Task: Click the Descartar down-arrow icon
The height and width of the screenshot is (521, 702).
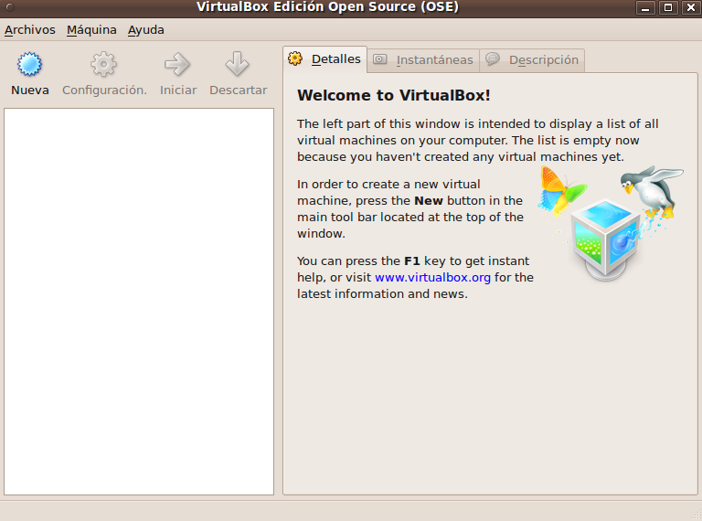Action: click(x=238, y=64)
